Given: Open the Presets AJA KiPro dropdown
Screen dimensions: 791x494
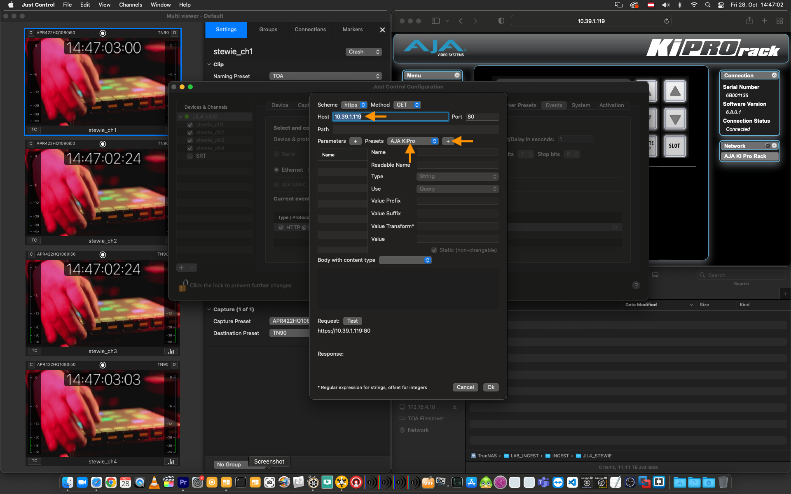Looking at the screenshot, I should pyautogui.click(x=412, y=141).
